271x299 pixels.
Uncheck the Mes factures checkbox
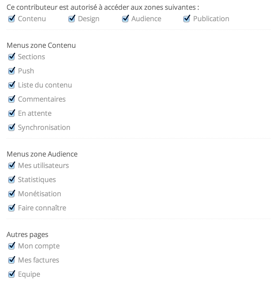coord(11,260)
